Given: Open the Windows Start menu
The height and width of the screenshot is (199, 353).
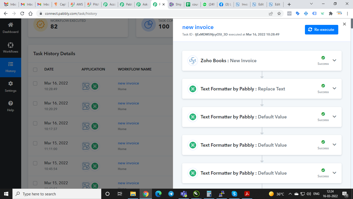Looking at the screenshot, I should (6, 194).
